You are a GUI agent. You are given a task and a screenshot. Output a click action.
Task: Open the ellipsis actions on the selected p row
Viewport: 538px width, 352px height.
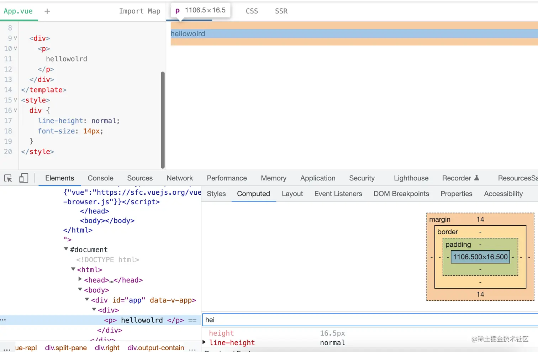(x=3, y=320)
